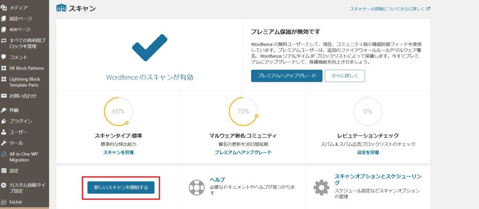Click the スキャン page heading
Viewport: 479px width, 209px height.
click(x=82, y=8)
